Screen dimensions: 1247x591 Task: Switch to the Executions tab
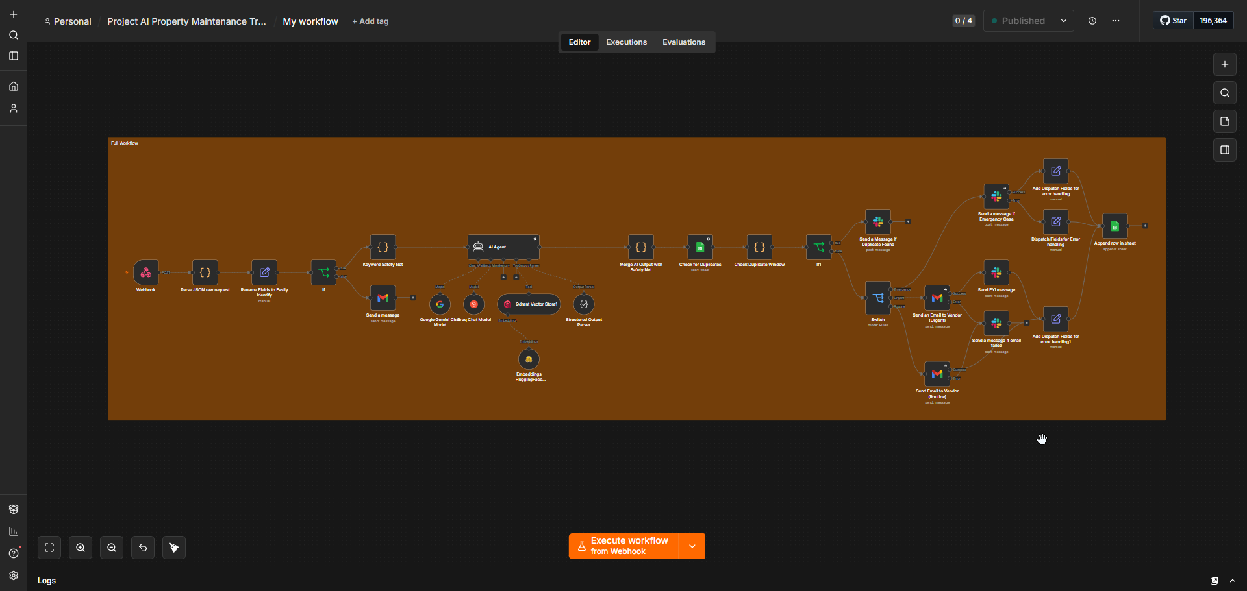tap(626, 42)
